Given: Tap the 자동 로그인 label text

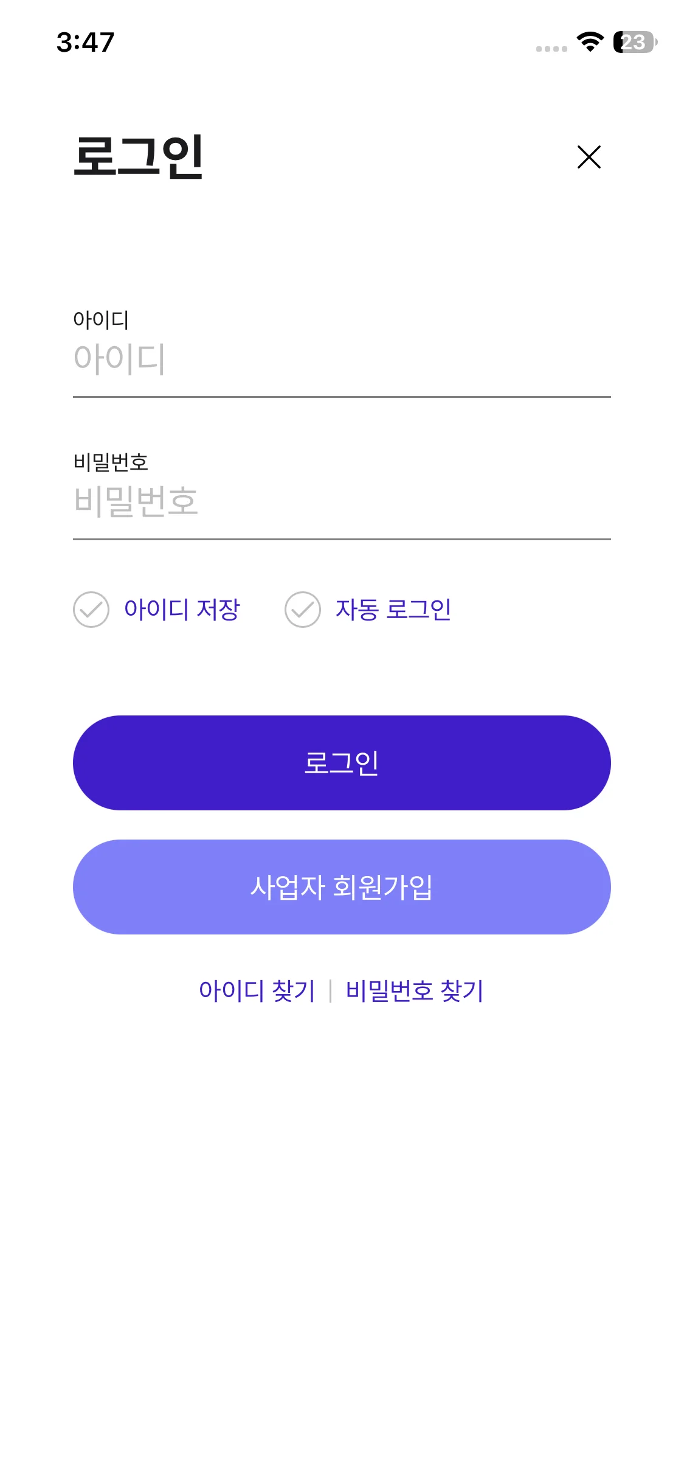Looking at the screenshot, I should [x=393, y=610].
